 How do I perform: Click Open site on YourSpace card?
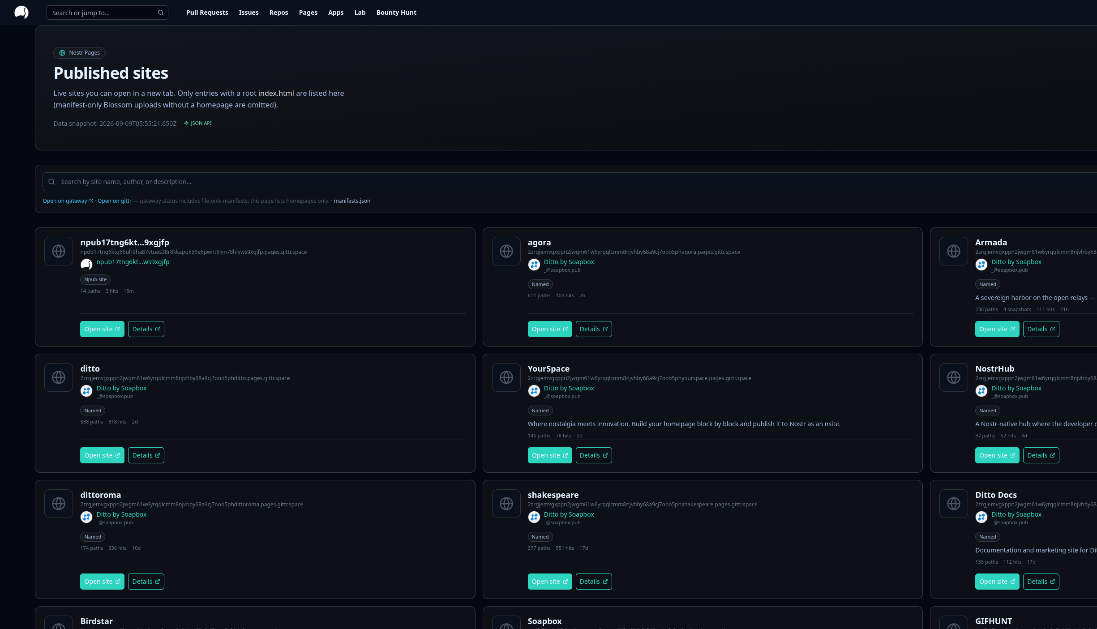[x=550, y=455]
